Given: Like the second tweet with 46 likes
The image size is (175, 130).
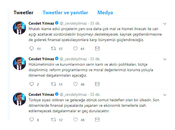Looking at the screenshot, I should point(75,84).
